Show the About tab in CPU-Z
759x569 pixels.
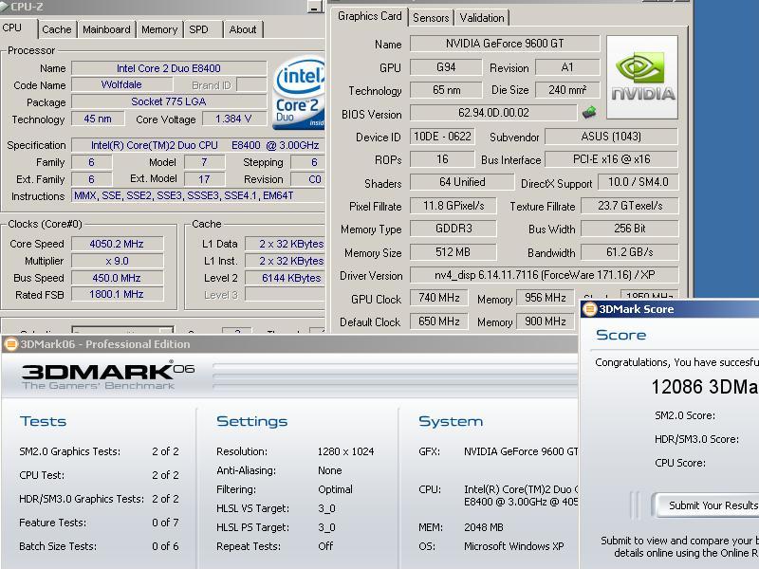coord(243,29)
